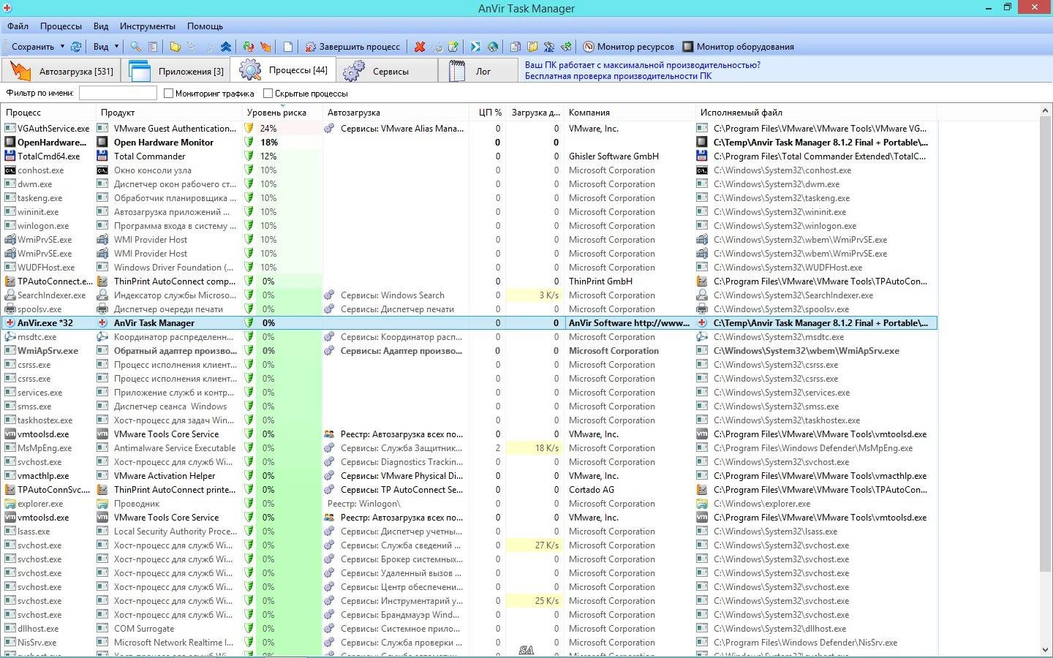Open the Инструменты menu
Viewport: 1053px width, 658px height.
click(148, 26)
